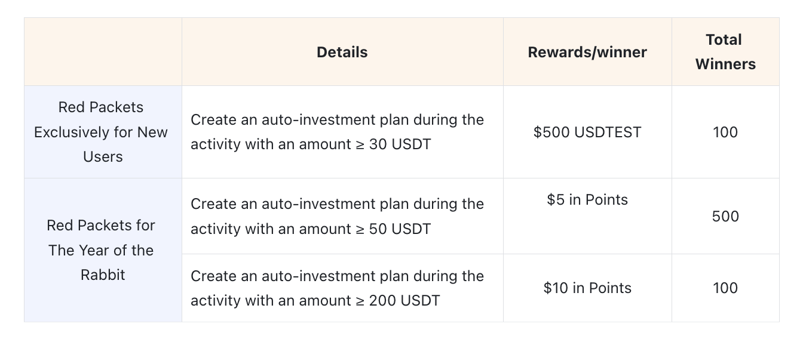Screen dimensions: 803x339
Task: Click the Rewards/winner column header
Action: [587, 53]
